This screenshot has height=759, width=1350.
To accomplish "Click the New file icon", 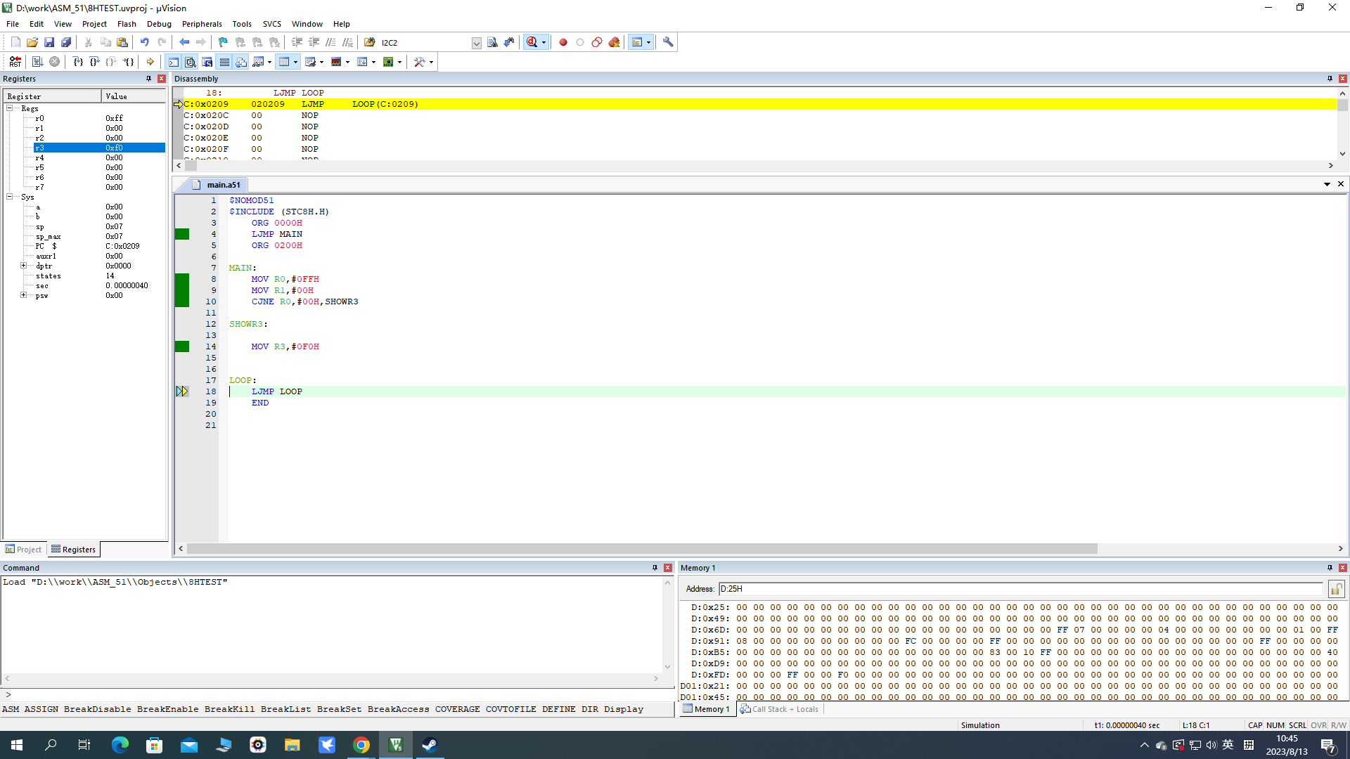I will click(x=15, y=42).
